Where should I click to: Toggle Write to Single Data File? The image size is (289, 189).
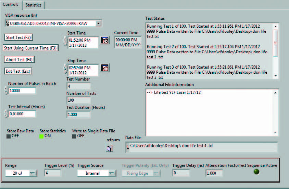74,136
